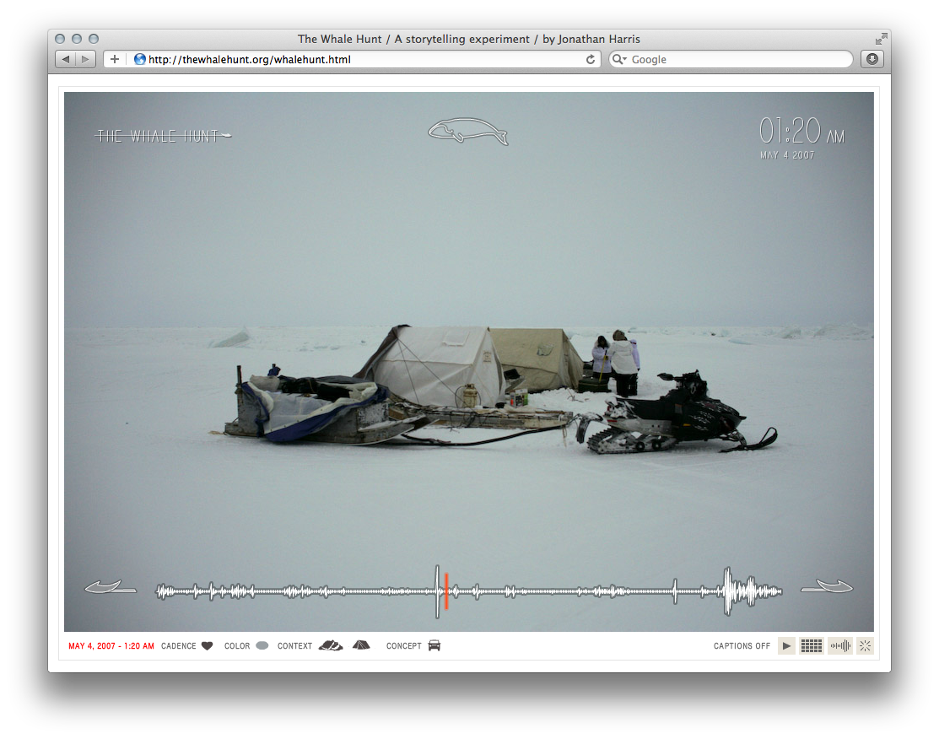Open the CONCEPT vehicle filter icon
This screenshot has width=939, height=739.
(434, 645)
